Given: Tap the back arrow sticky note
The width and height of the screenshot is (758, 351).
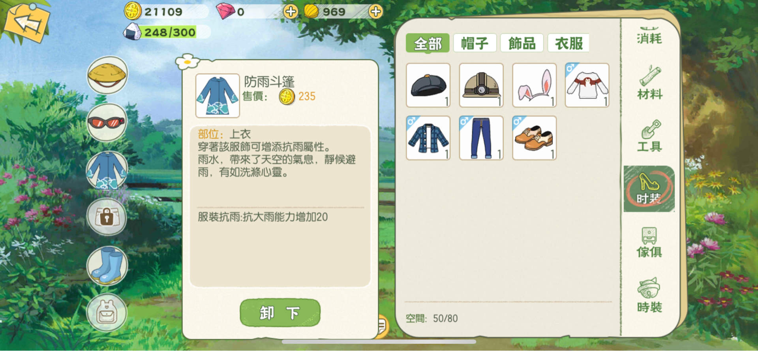Looking at the screenshot, I should (x=28, y=22).
